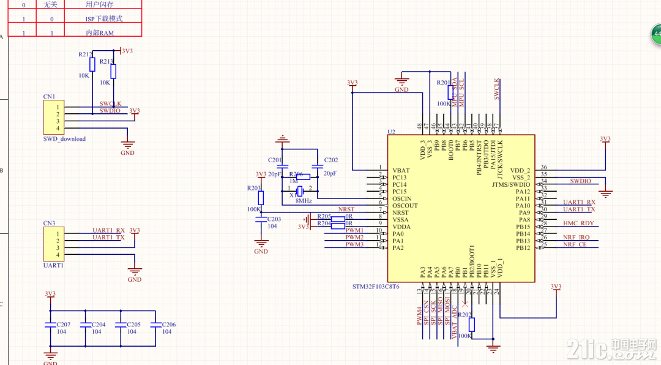Click the 3V3 power symbol above C207
The width and height of the screenshot is (661, 365).
pyautogui.click(x=50, y=296)
